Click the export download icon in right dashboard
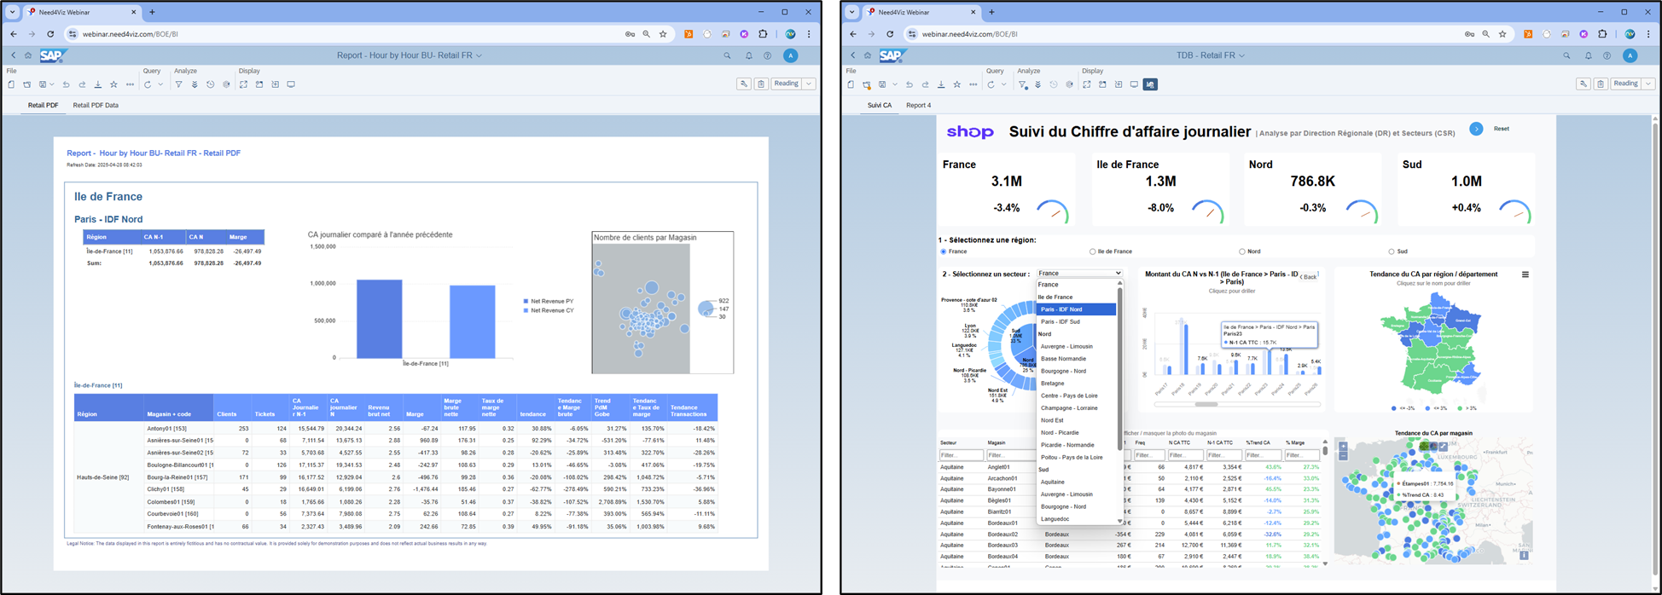Image resolution: width=1662 pixels, height=595 pixels. [941, 84]
